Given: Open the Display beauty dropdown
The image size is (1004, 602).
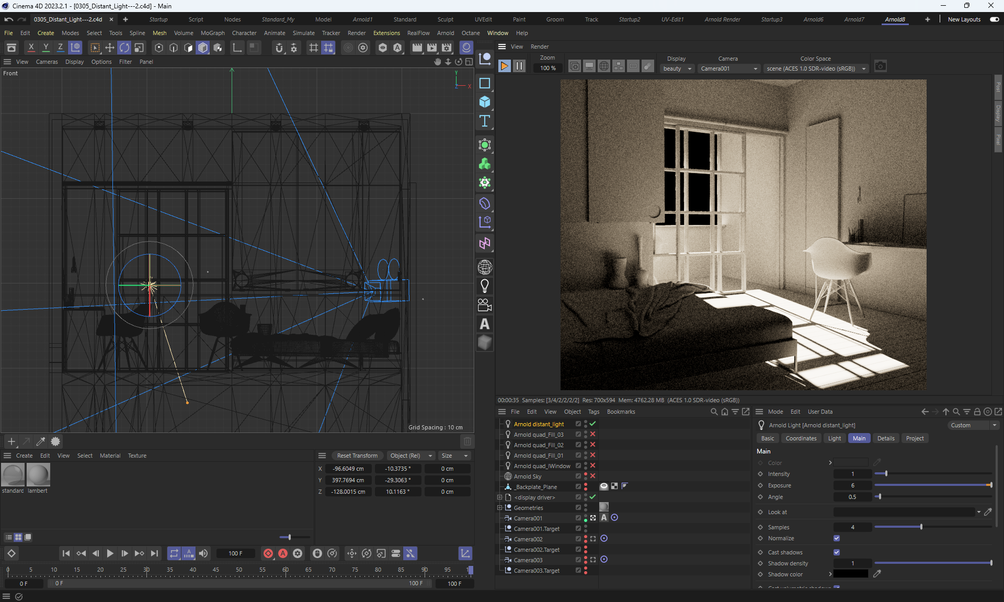Looking at the screenshot, I should 677,69.
